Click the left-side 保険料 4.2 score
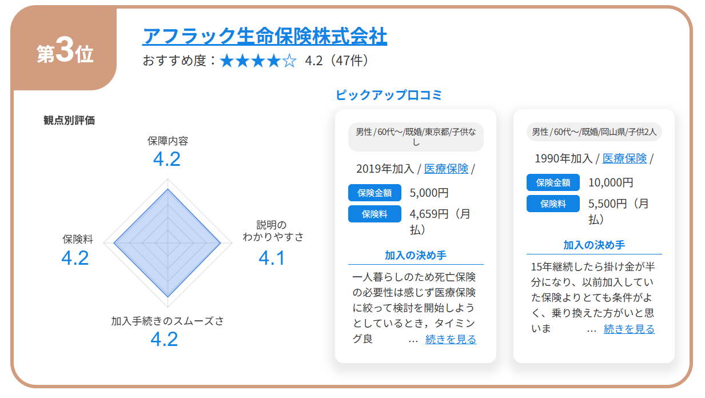The image size is (705, 398). coord(75,258)
